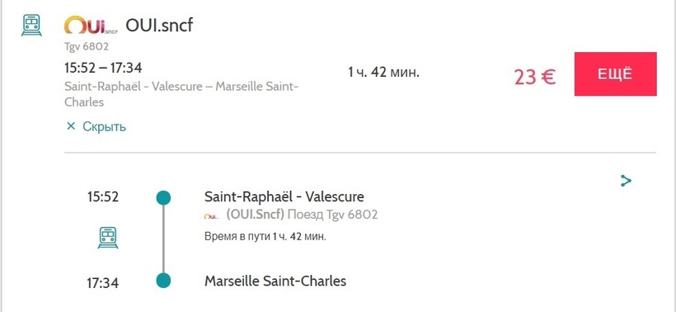
Task: Click the 1 ч. 42 мин. duration
Action: point(383,72)
